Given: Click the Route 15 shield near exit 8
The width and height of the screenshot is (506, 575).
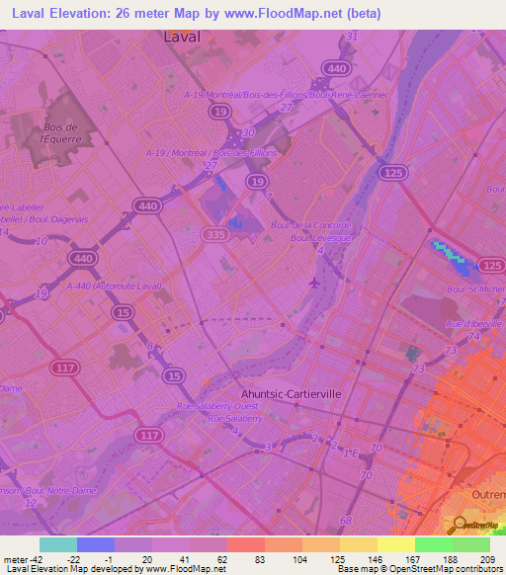Looking at the screenshot, I should coord(123,312).
